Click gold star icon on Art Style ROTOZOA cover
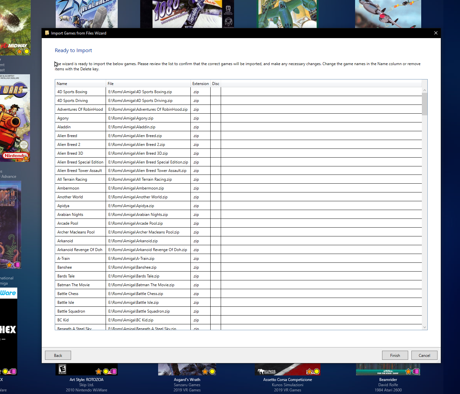This screenshot has width=460, height=394. point(98,372)
